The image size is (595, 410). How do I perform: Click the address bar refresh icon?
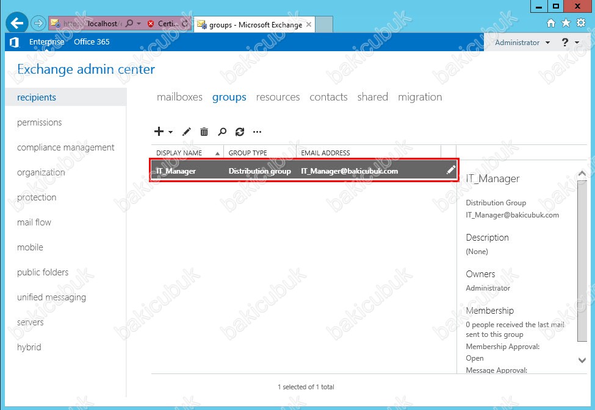185,24
